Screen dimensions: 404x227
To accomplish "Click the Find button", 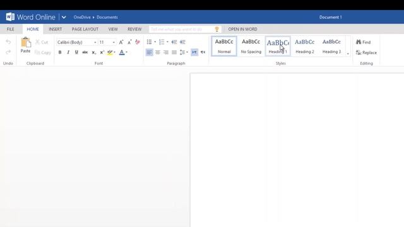I will 364,42.
